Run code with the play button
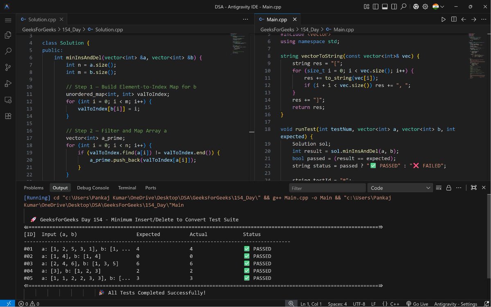This screenshot has width=491, height=307. [444, 19]
